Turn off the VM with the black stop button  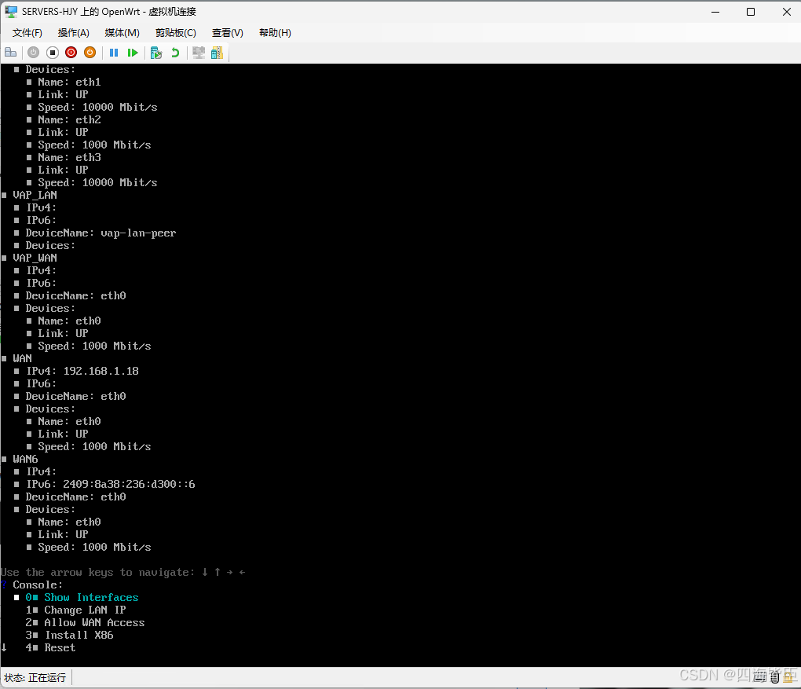click(x=53, y=53)
